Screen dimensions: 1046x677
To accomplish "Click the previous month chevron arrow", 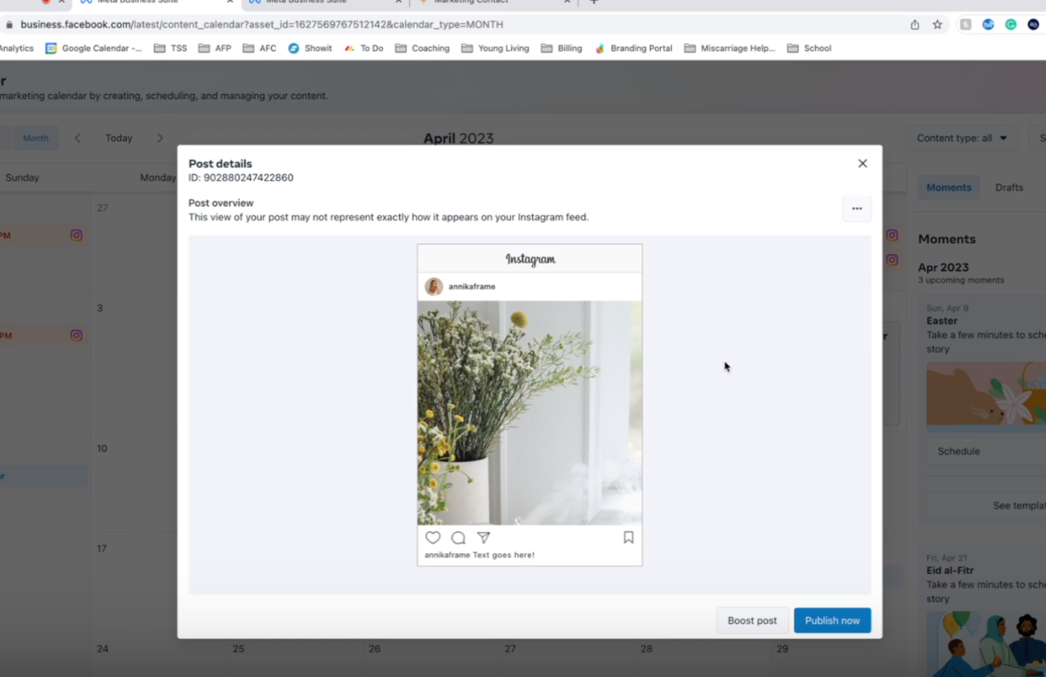I will click(x=77, y=138).
